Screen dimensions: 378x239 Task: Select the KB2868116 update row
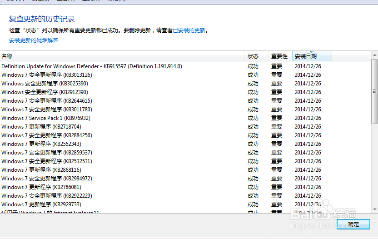click(x=185, y=170)
